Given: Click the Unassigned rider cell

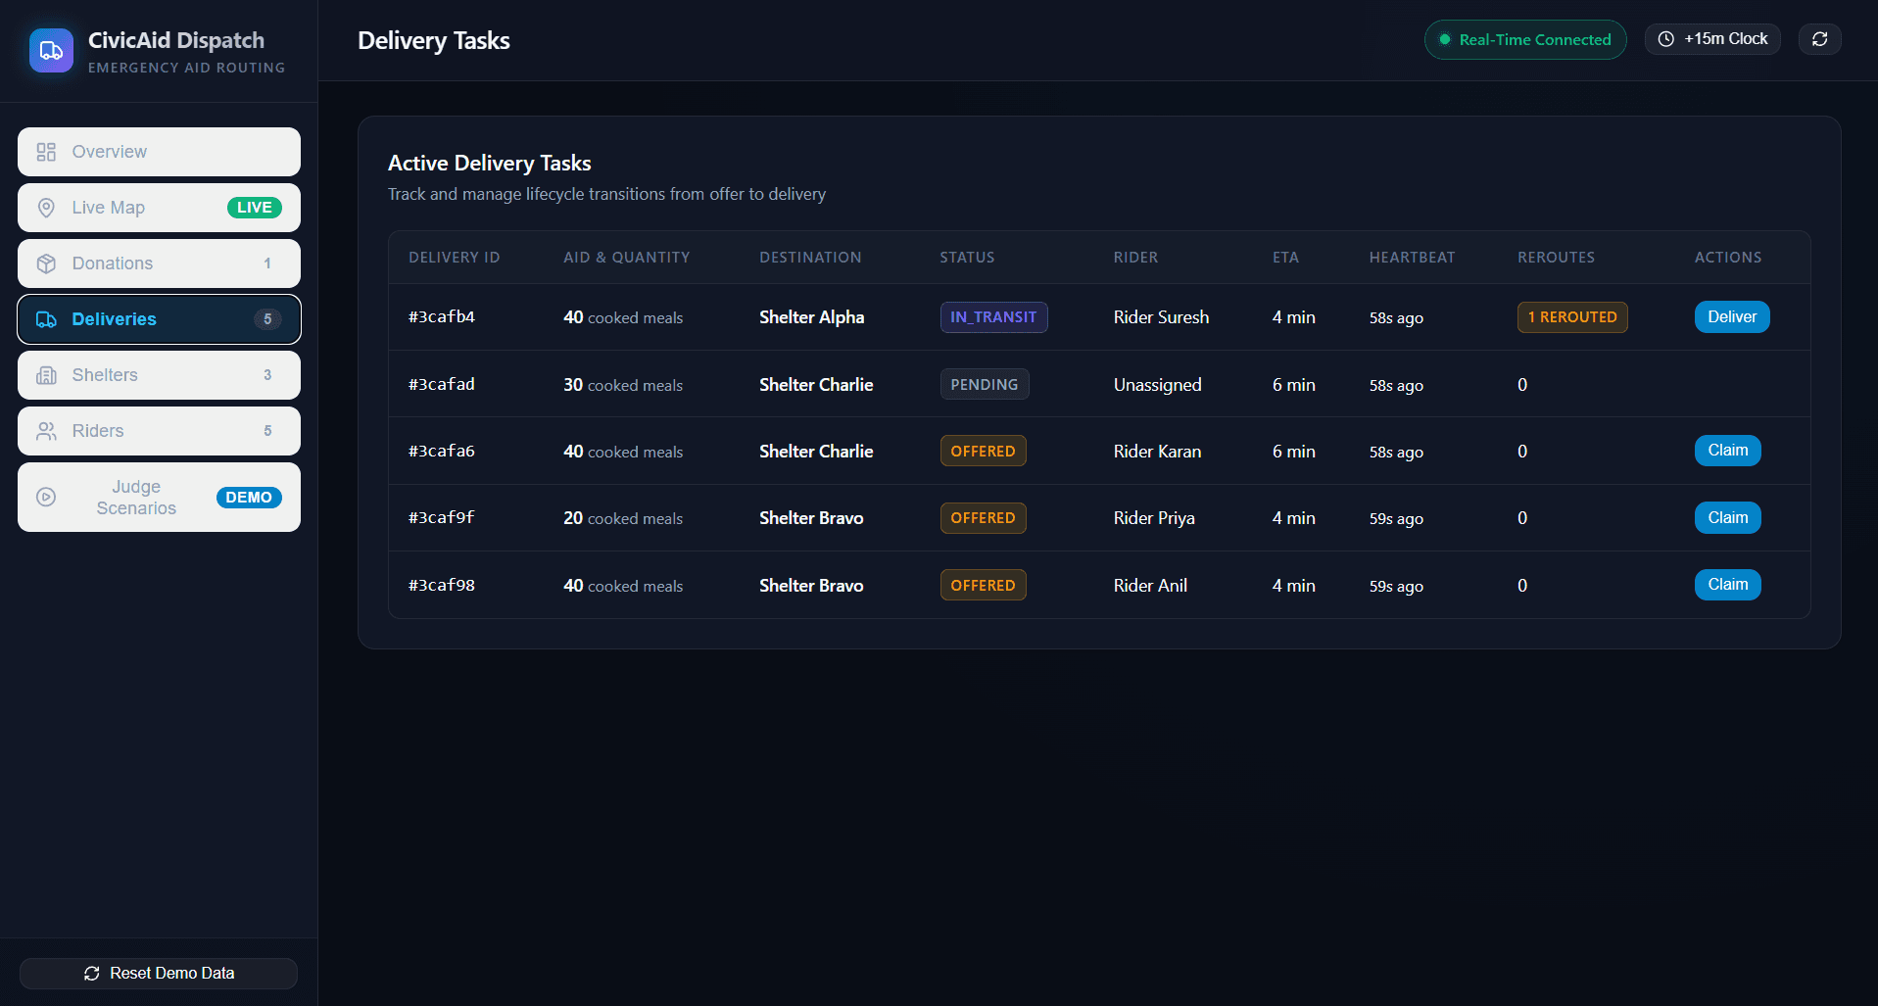Looking at the screenshot, I should pyautogui.click(x=1157, y=385).
